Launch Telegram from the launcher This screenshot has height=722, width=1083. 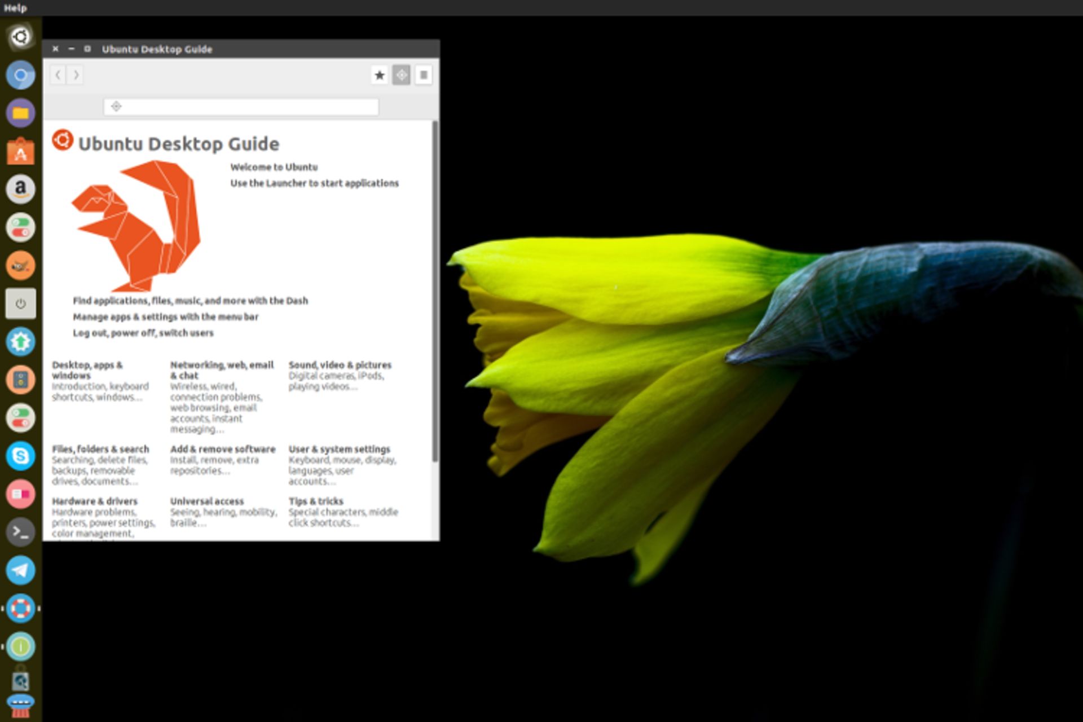tap(21, 570)
